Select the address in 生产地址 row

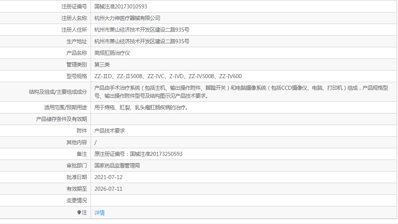click(x=141, y=41)
